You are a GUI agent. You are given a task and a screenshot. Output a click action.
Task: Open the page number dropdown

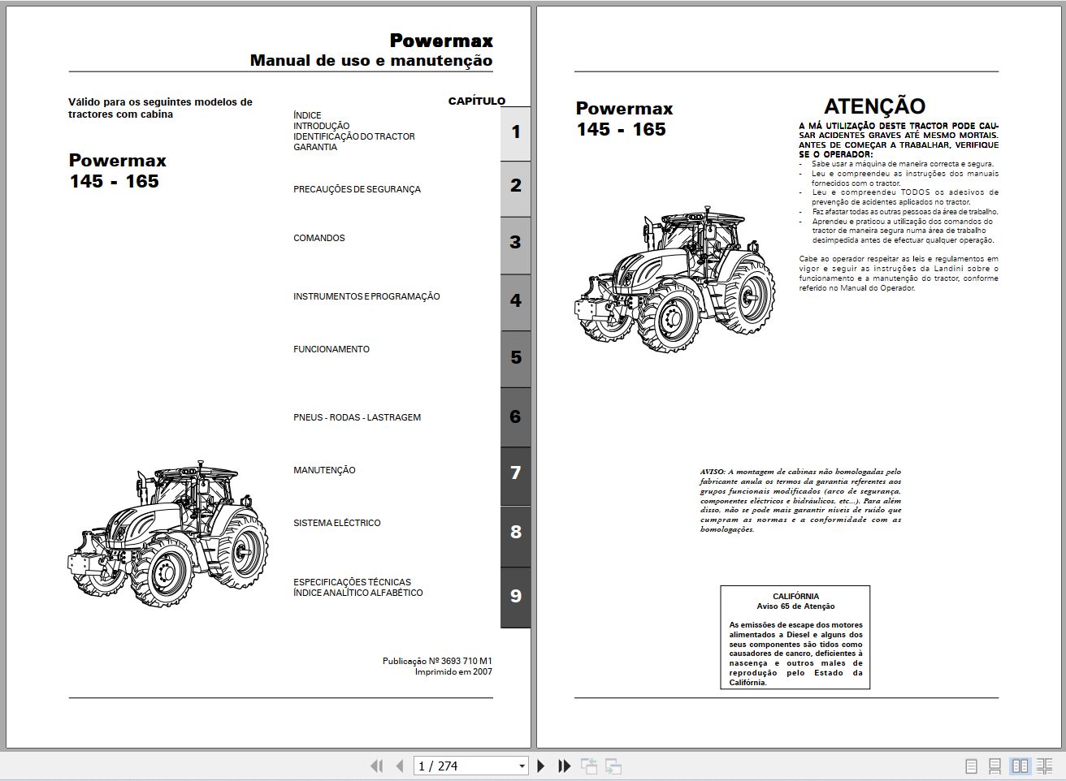point(522,766)
